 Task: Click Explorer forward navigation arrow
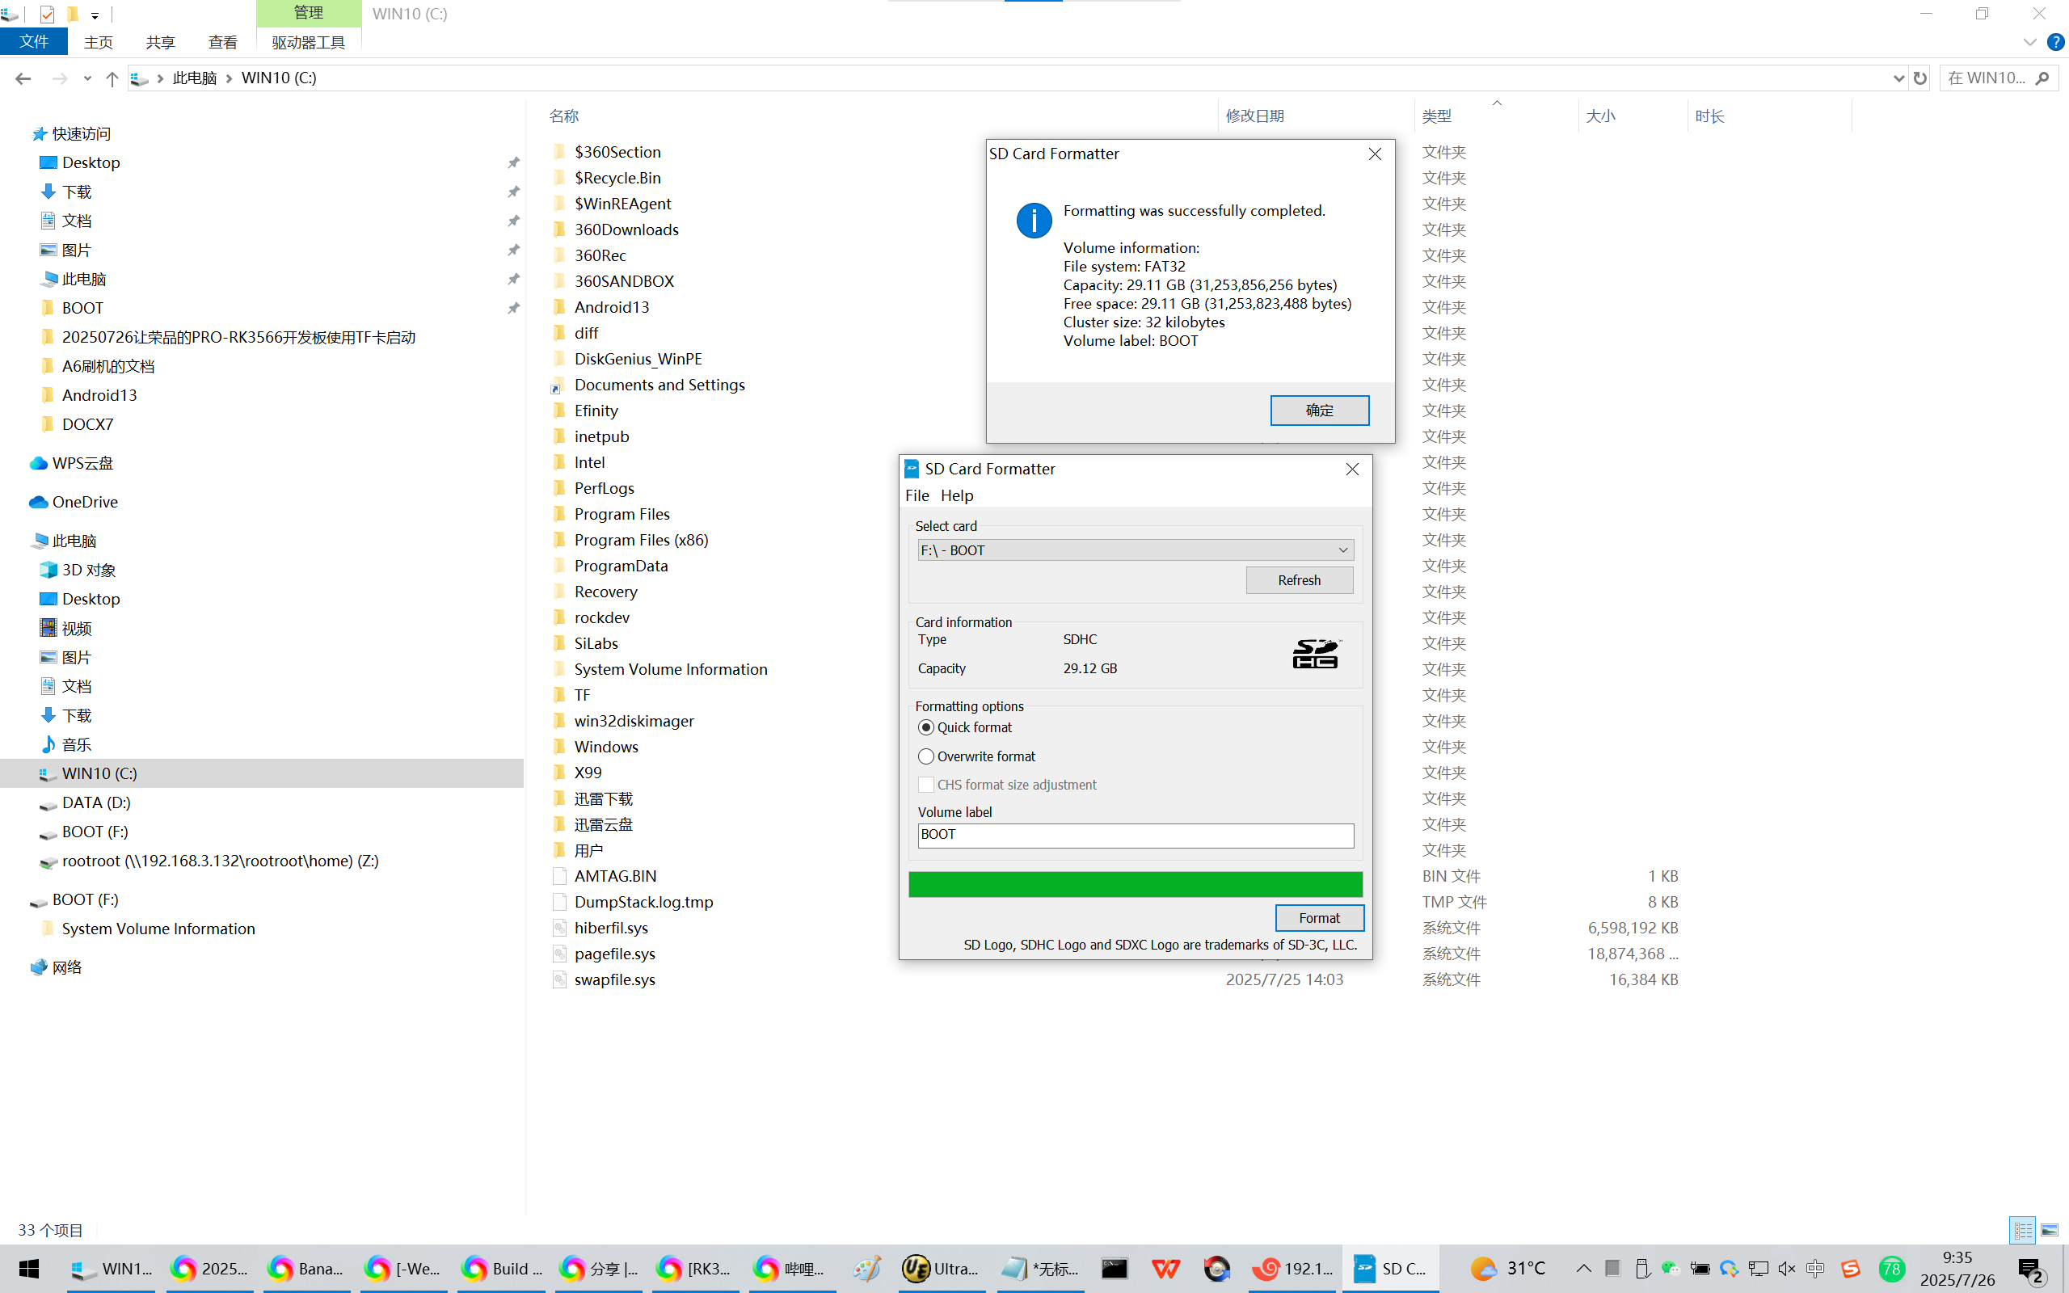tap(59, 78)
